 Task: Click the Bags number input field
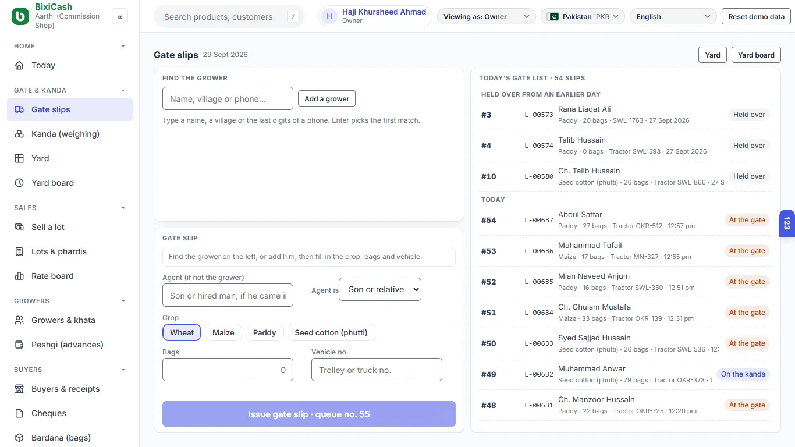(x=228, y=370)
